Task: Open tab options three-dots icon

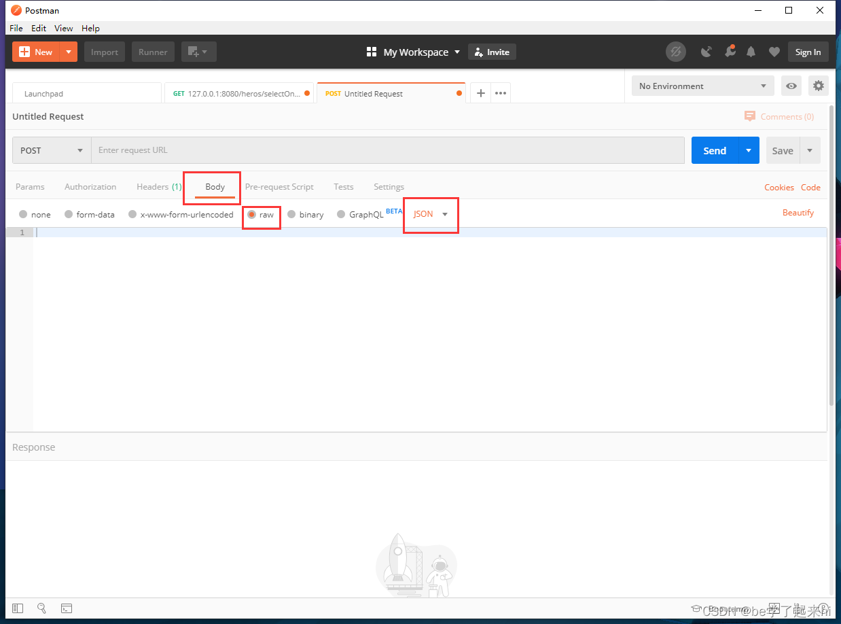Action: [501, 93]
